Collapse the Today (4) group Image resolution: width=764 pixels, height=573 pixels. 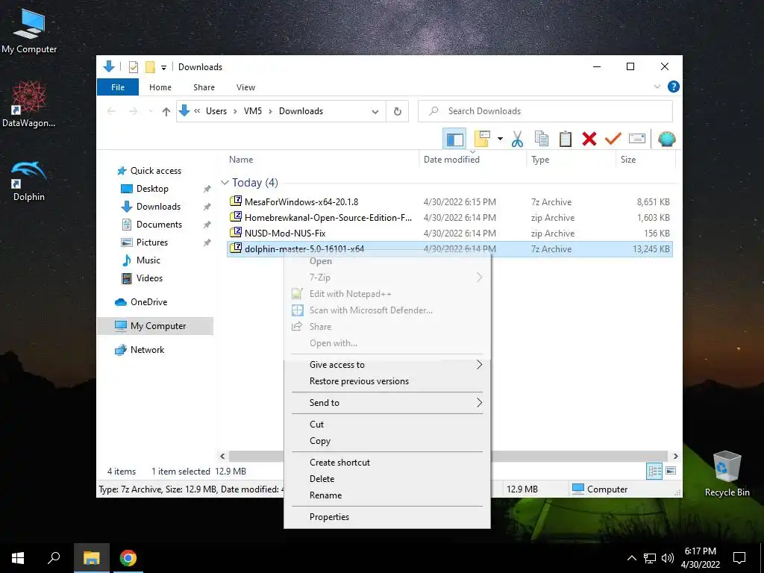click(225, 183)
